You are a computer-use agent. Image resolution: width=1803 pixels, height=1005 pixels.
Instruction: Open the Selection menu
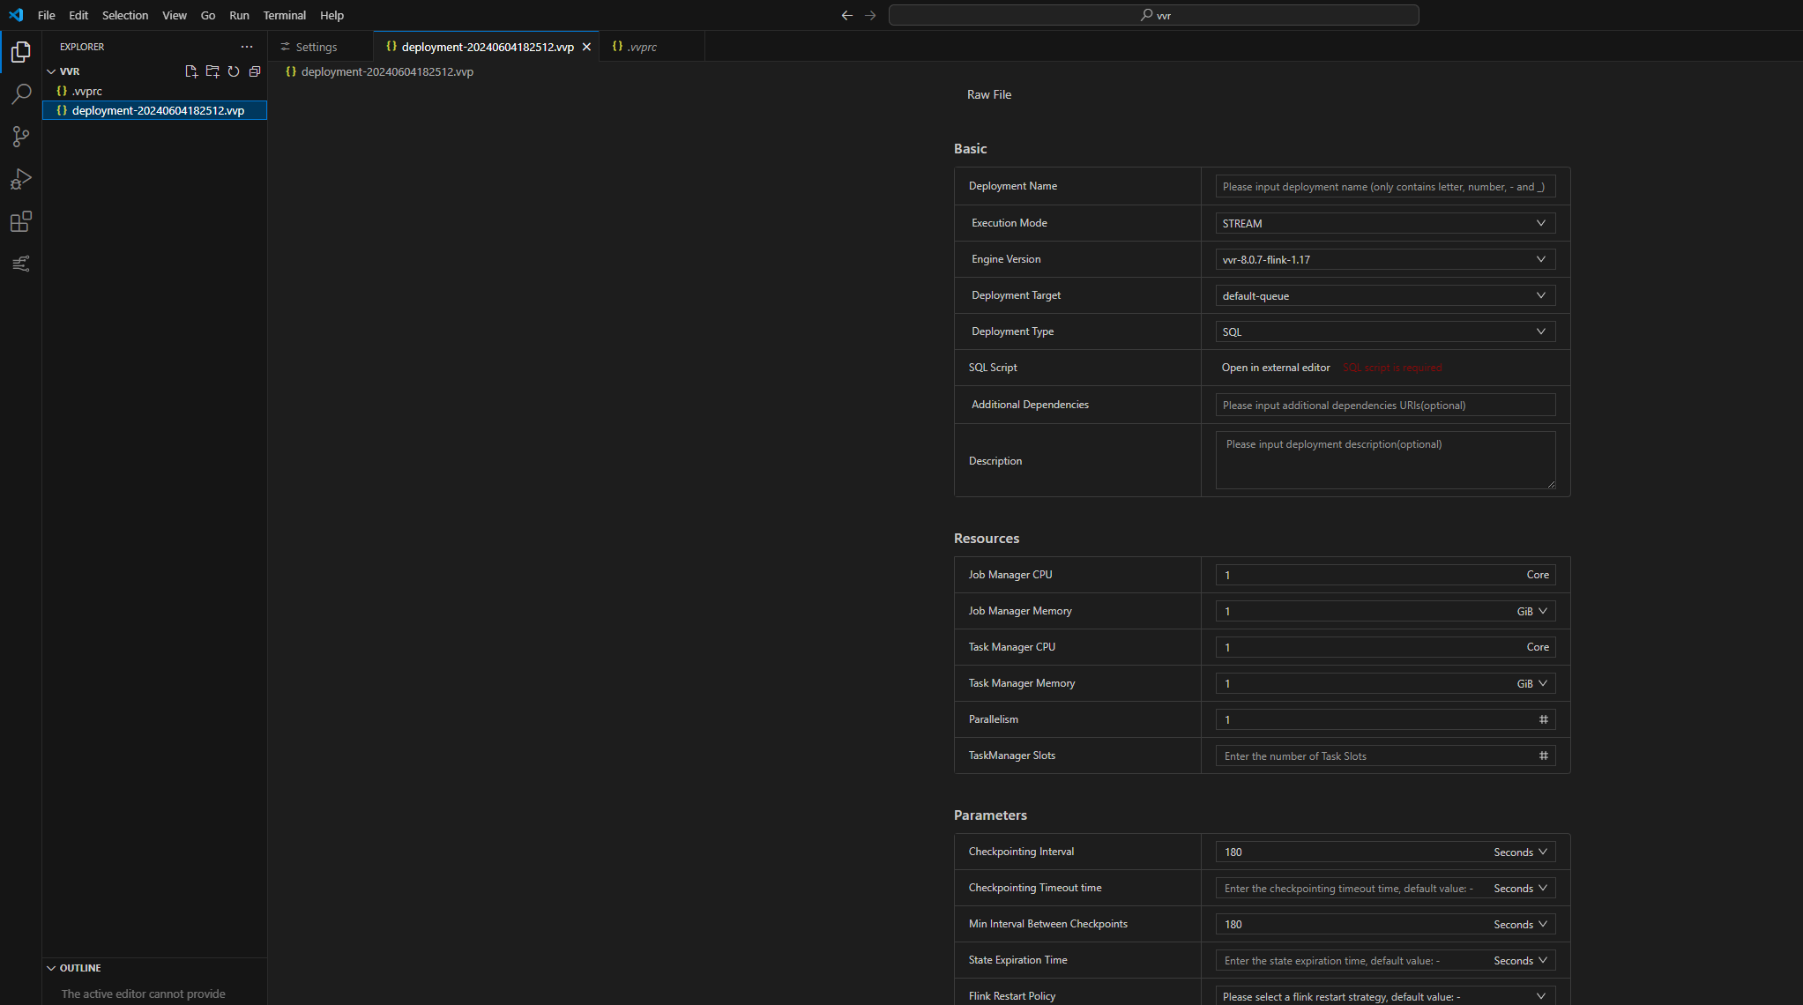coord(125,15)
